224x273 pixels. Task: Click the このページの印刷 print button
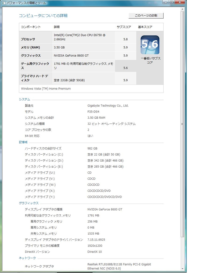[146, 16]
